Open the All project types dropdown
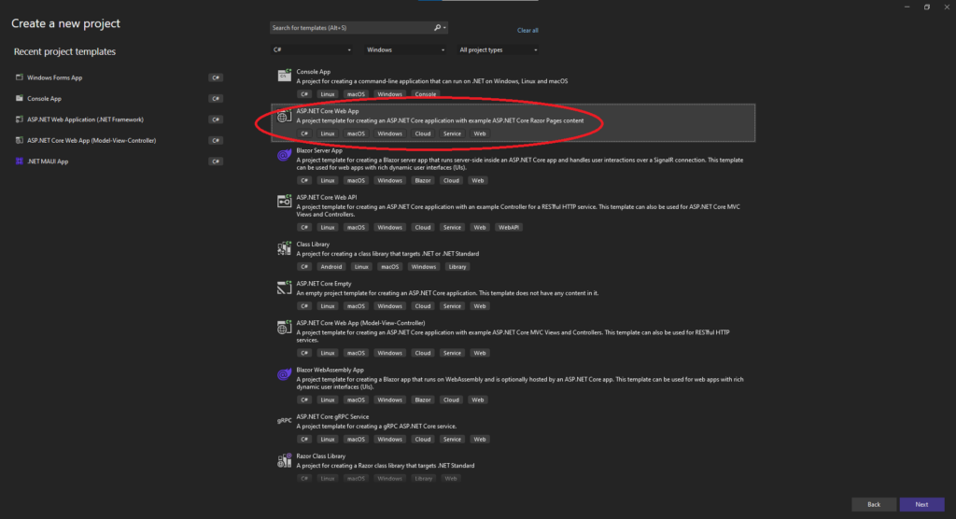 click(x=499, y=50)
